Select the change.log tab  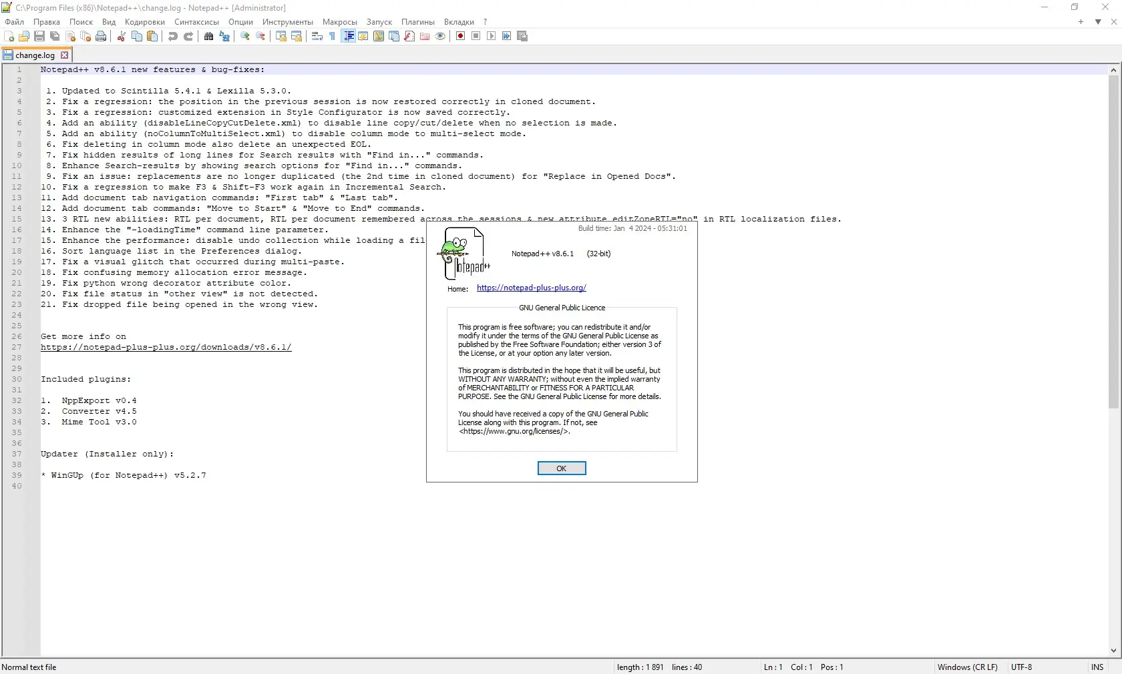[37, 55]
